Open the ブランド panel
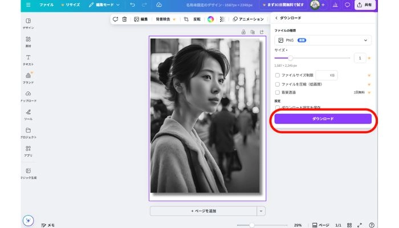This screenshot has width=399, height=228. pos(28,79)
